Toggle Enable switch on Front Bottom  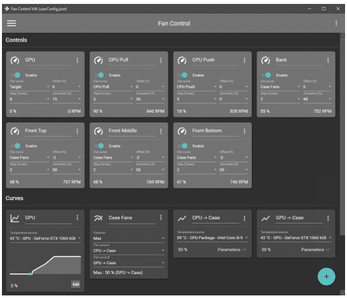(183, 146)
